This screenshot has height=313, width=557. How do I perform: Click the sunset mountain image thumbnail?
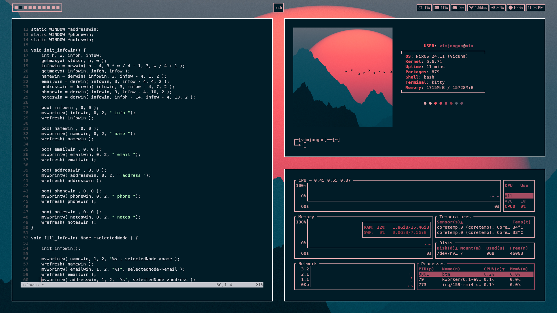(x=343, y=77)
